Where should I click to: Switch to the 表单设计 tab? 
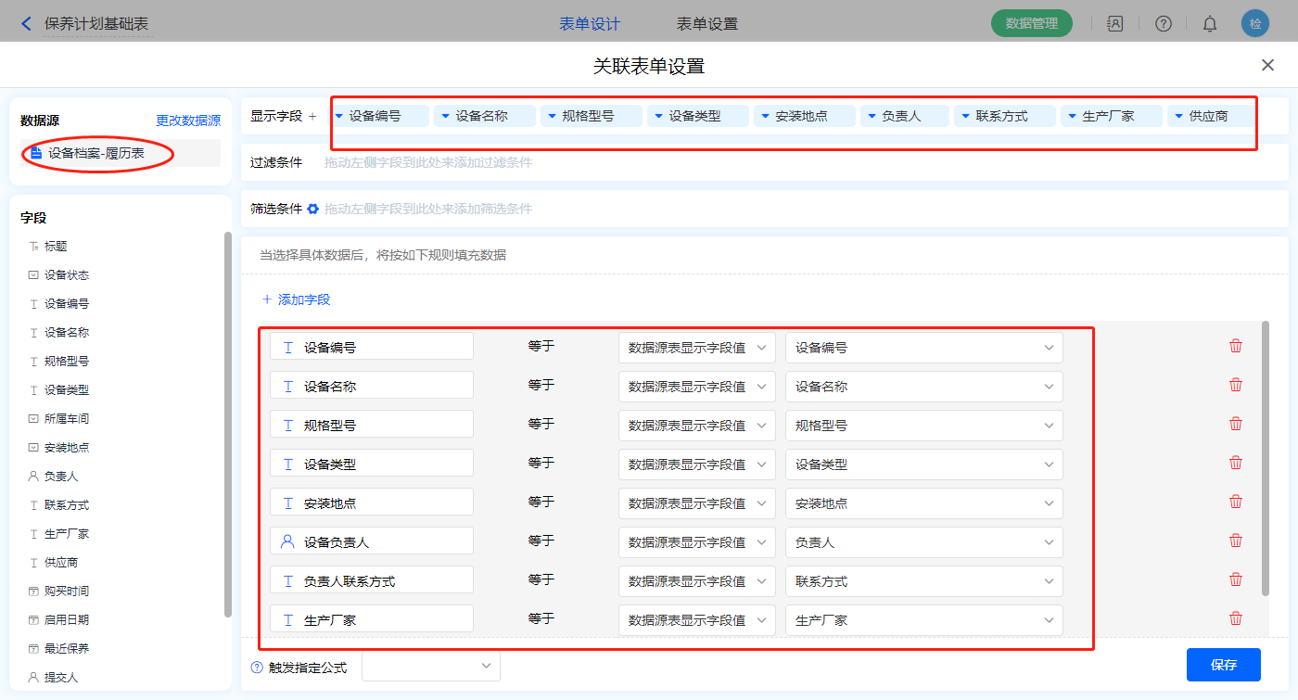click(590, 24)
